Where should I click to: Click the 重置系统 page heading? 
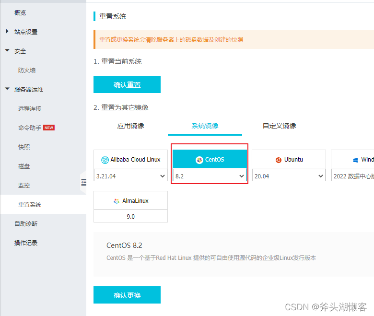[113, 16]
